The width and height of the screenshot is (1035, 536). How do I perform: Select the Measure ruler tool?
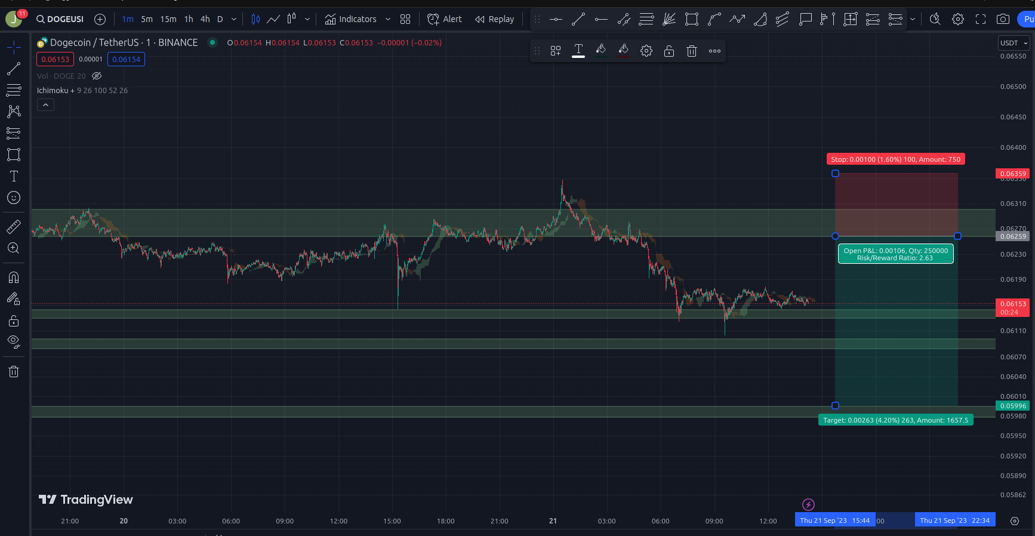click(14, 227)
